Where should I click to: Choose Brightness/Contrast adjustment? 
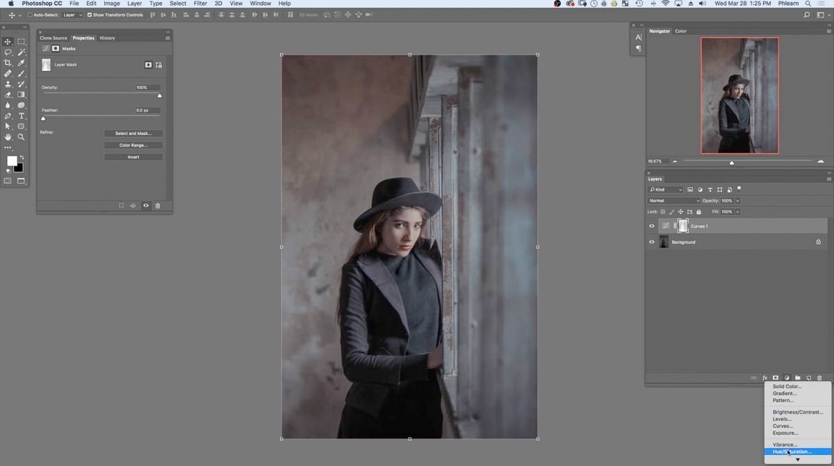pos(797,412)
